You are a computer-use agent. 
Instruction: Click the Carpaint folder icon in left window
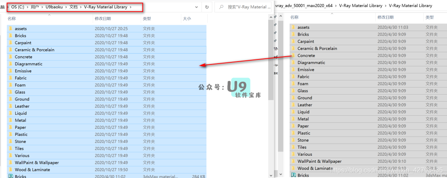click(x=10, y=43)
